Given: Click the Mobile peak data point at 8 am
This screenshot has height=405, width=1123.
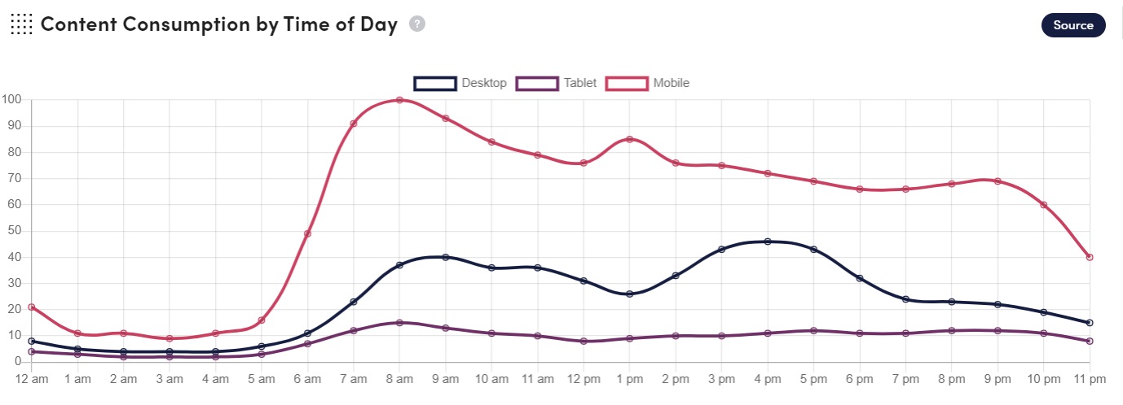Looking at the screenshot, I should pos(399,100).
